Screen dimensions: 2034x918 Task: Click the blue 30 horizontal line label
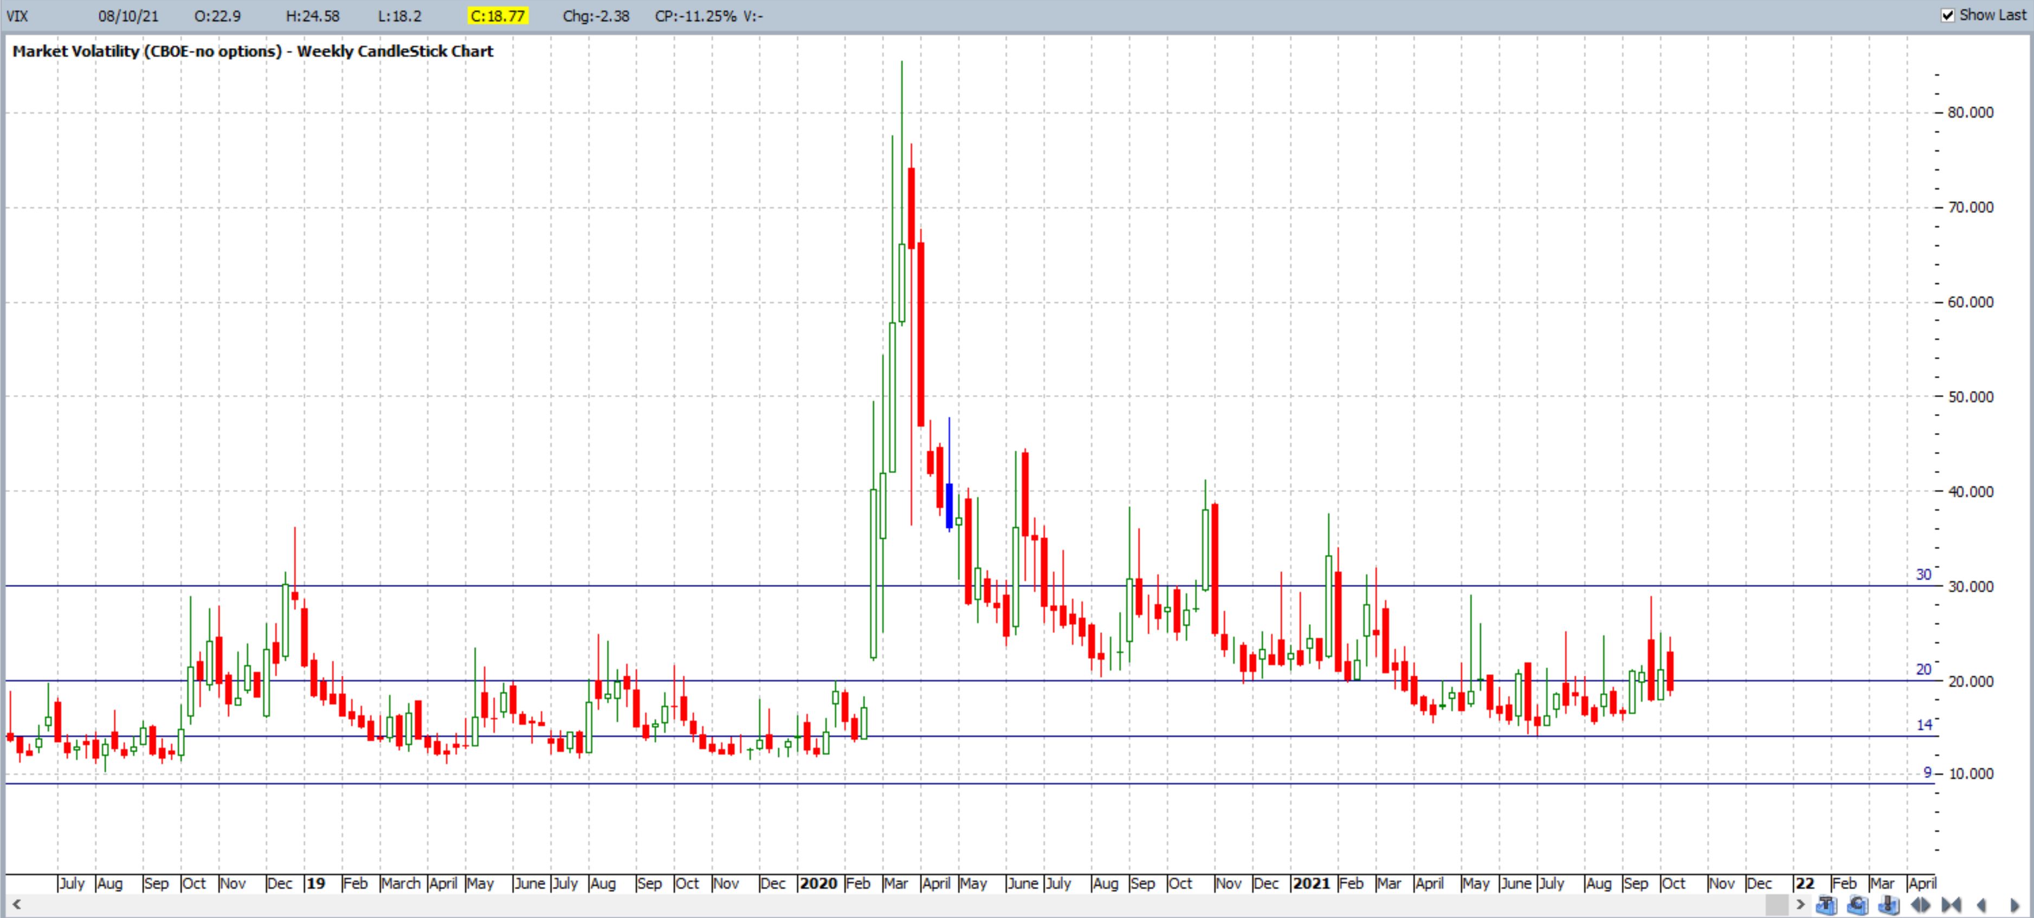pyautogui.click(x=1923, y=574)
